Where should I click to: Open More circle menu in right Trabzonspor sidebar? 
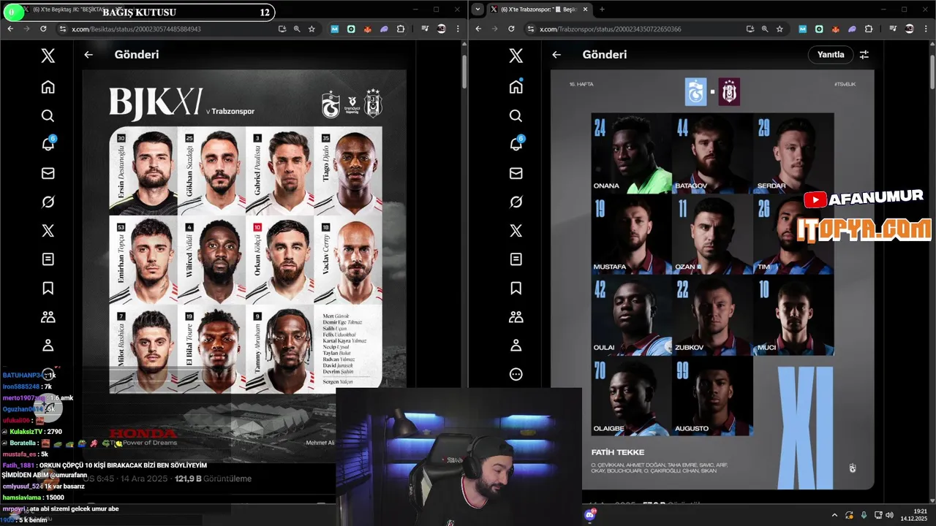(516, 374)
